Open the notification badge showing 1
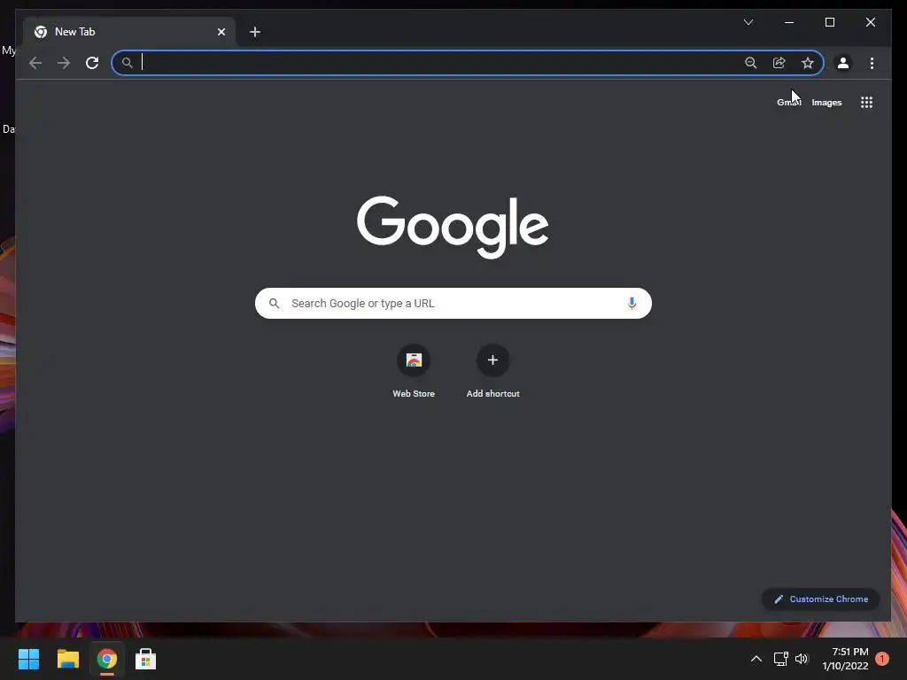Image resolution: width=907 pixels, height=680 pixels. tap(882, 659)
